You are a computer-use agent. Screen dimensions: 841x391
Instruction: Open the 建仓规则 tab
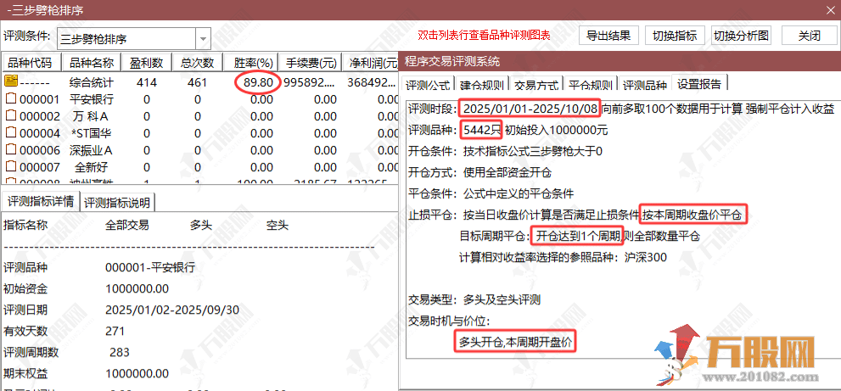coord(481,85)
